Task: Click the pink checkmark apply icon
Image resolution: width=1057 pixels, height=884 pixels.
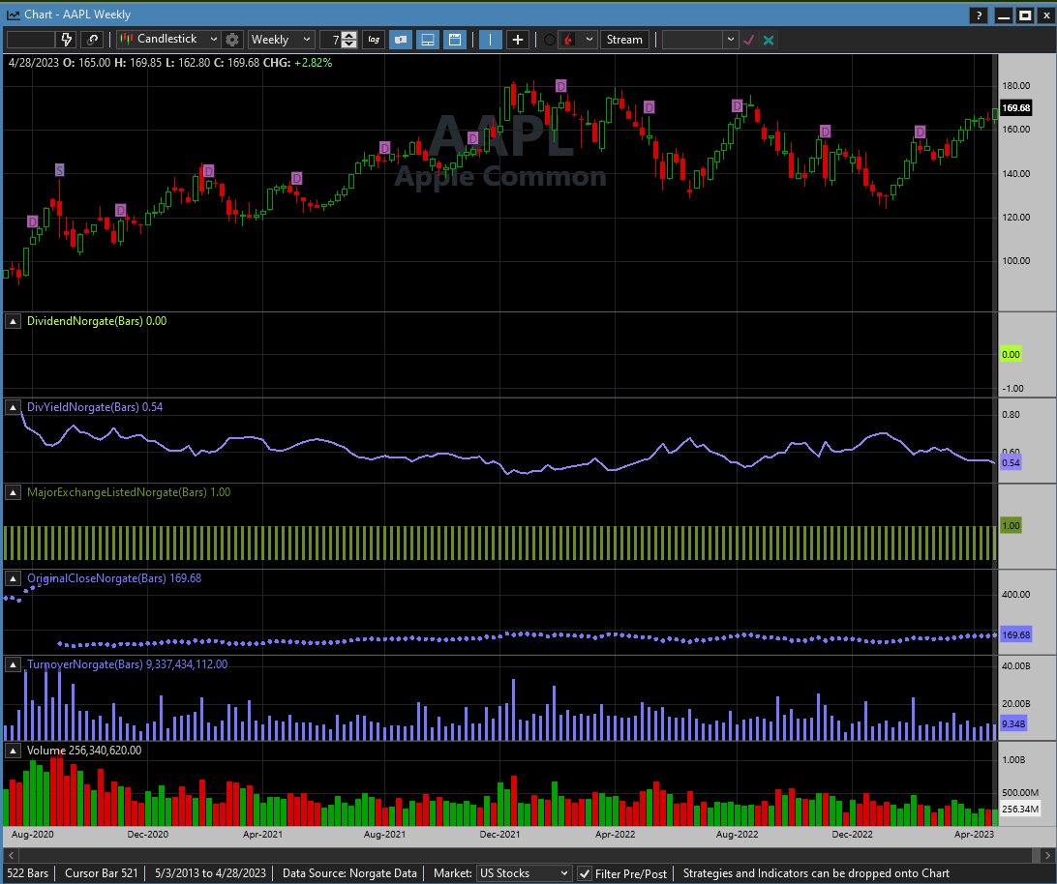Action: tap(748, 41)
